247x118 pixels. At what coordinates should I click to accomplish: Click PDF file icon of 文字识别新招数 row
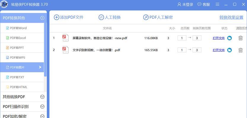point(66,50)
